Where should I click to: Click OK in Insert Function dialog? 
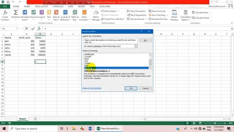click(x=131, y=88)
